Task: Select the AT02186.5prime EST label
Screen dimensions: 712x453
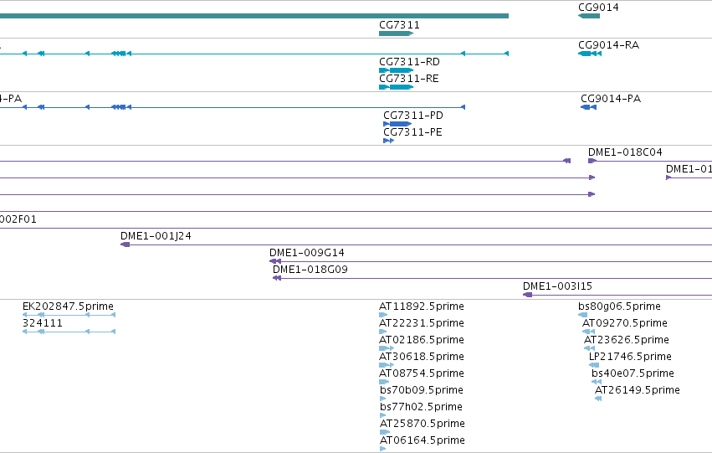Action: click(x=422, y=340)
